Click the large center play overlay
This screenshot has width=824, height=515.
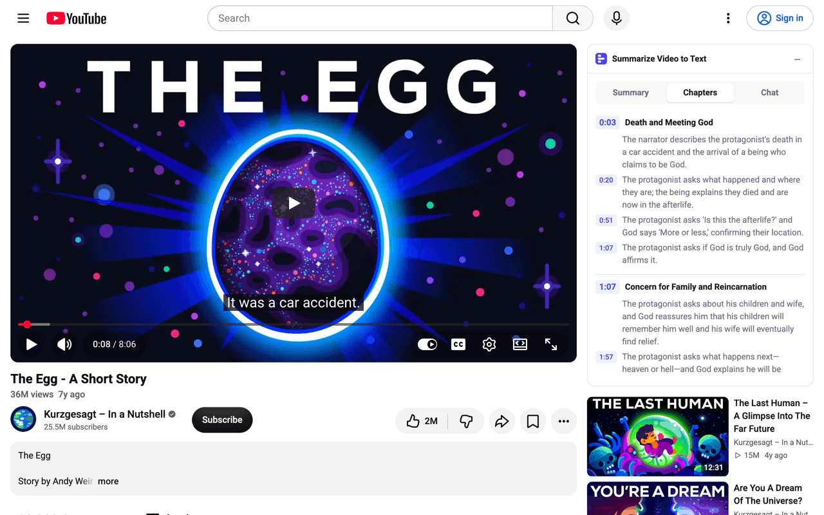point(294,203)
